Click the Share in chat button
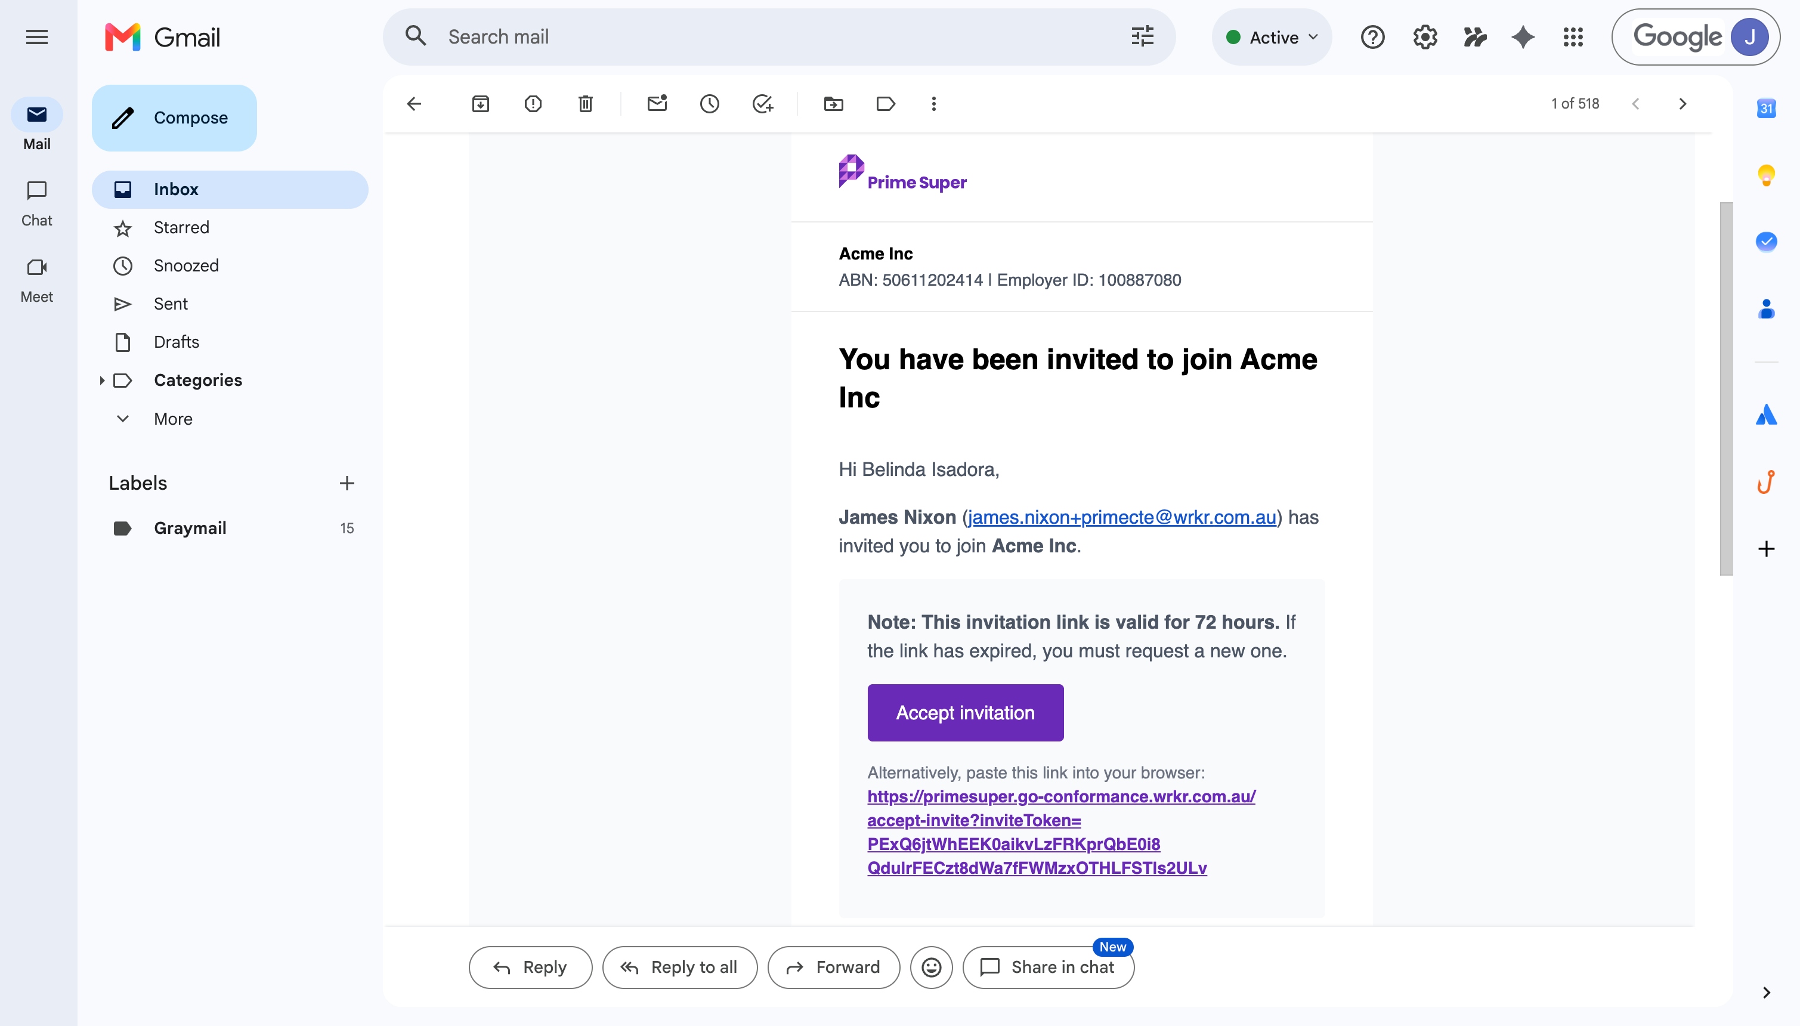The width and height of the screenshot is (1800, 1026). pyautogui.click(x=1049, y=968)
